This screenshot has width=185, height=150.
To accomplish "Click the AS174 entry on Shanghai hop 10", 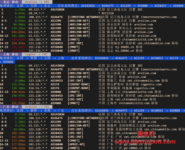I will pos(55,84).
